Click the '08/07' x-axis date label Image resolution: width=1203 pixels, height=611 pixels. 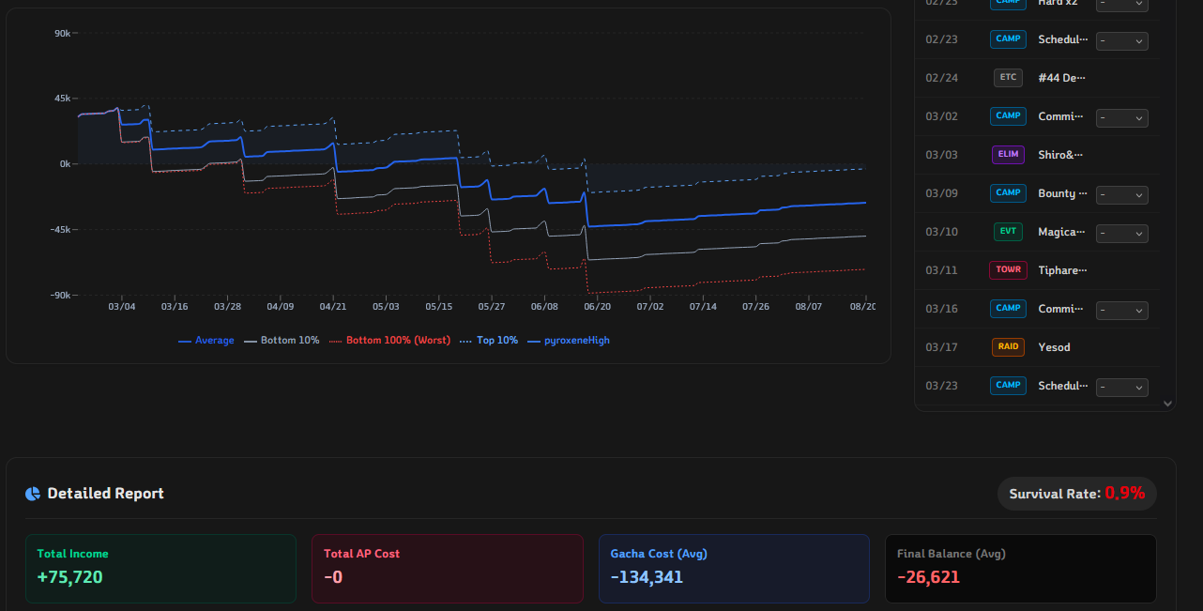click(x=809, y=307)
